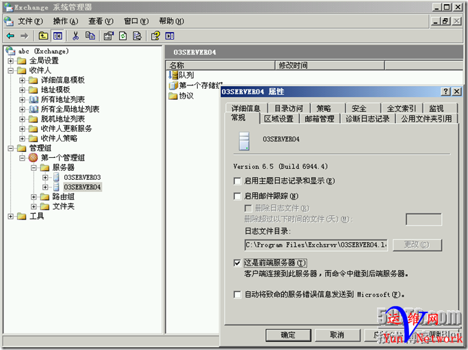Click the rightmost action pane toolbar icon
The width and height of the screenshot is (468, 350).
pos(170,36)
